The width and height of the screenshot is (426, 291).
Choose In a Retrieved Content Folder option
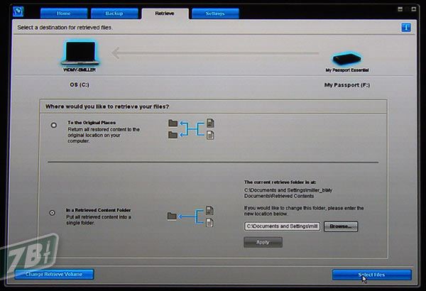coord(52,213)
